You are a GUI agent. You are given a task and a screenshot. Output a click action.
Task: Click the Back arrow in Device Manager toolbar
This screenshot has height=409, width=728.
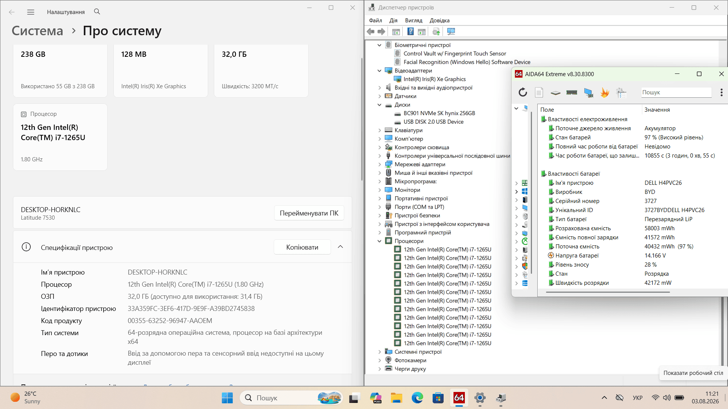click(371, 32)
